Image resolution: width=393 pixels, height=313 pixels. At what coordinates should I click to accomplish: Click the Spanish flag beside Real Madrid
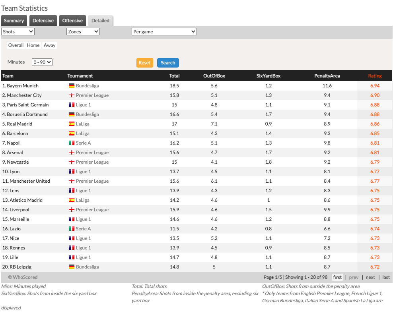72,124
